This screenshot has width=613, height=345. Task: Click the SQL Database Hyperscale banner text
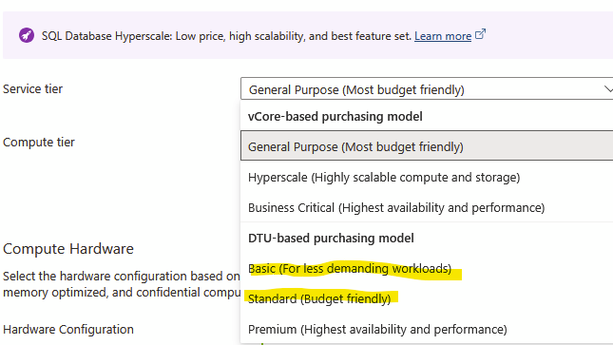[226, 36]
